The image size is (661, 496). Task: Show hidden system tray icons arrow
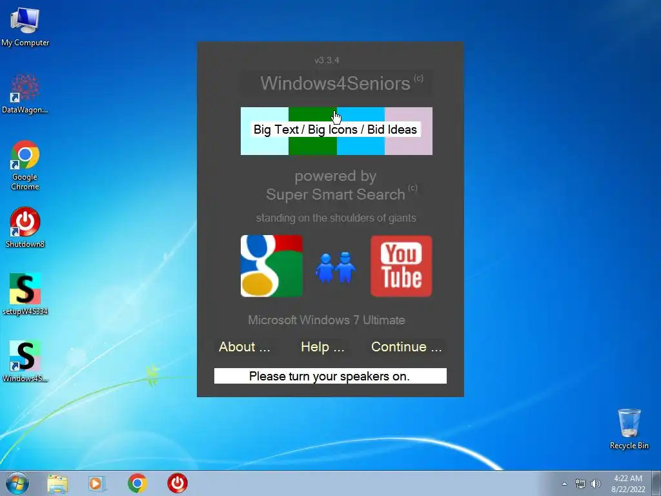click(x=564, y=484)
